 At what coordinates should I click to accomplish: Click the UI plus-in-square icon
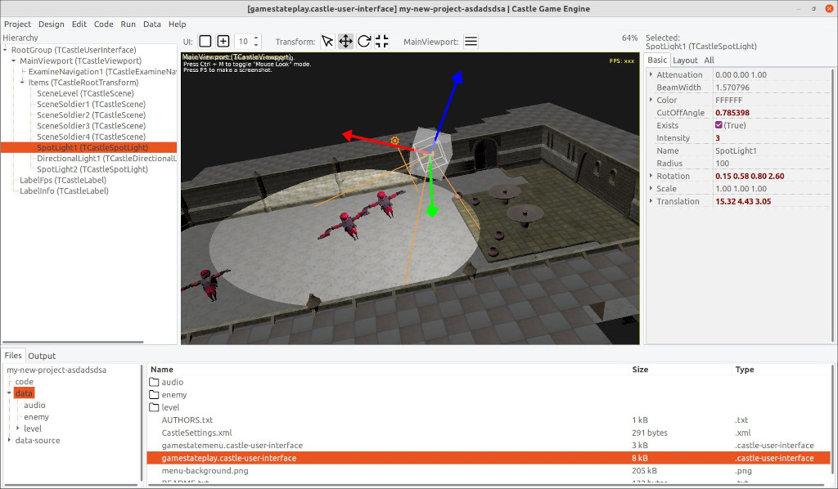tap(223, 41)
